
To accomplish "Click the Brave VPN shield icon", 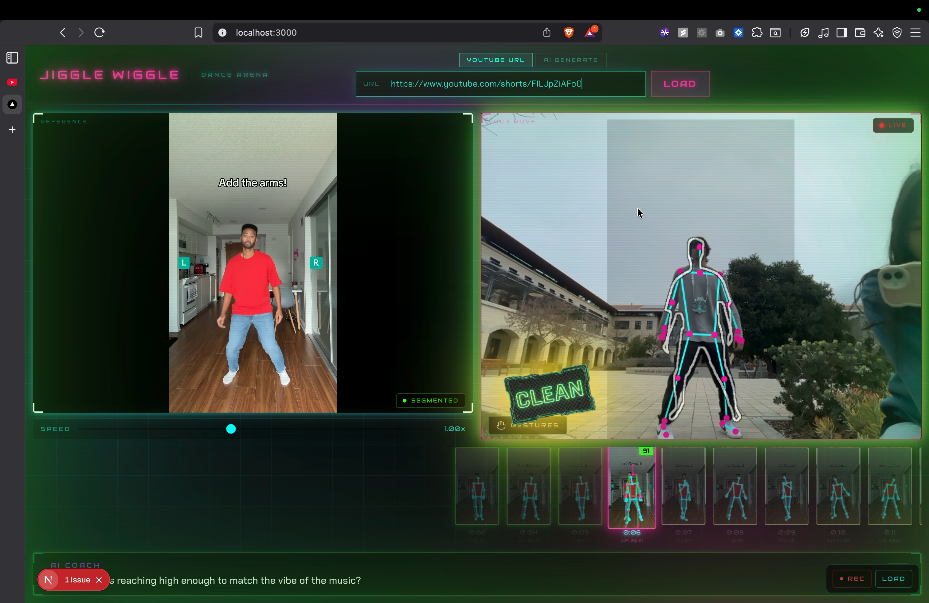I will (897, 33).
